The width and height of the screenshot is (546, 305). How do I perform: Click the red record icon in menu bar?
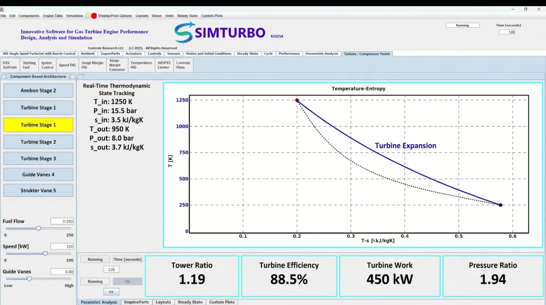tap(94, 16)
